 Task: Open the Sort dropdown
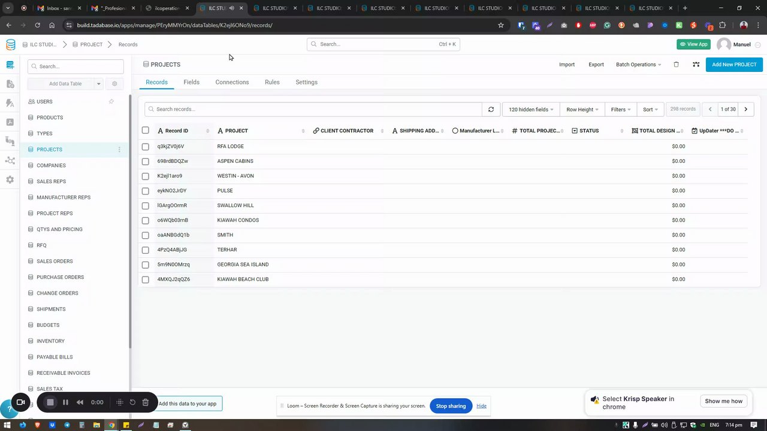tap(650, 110)
